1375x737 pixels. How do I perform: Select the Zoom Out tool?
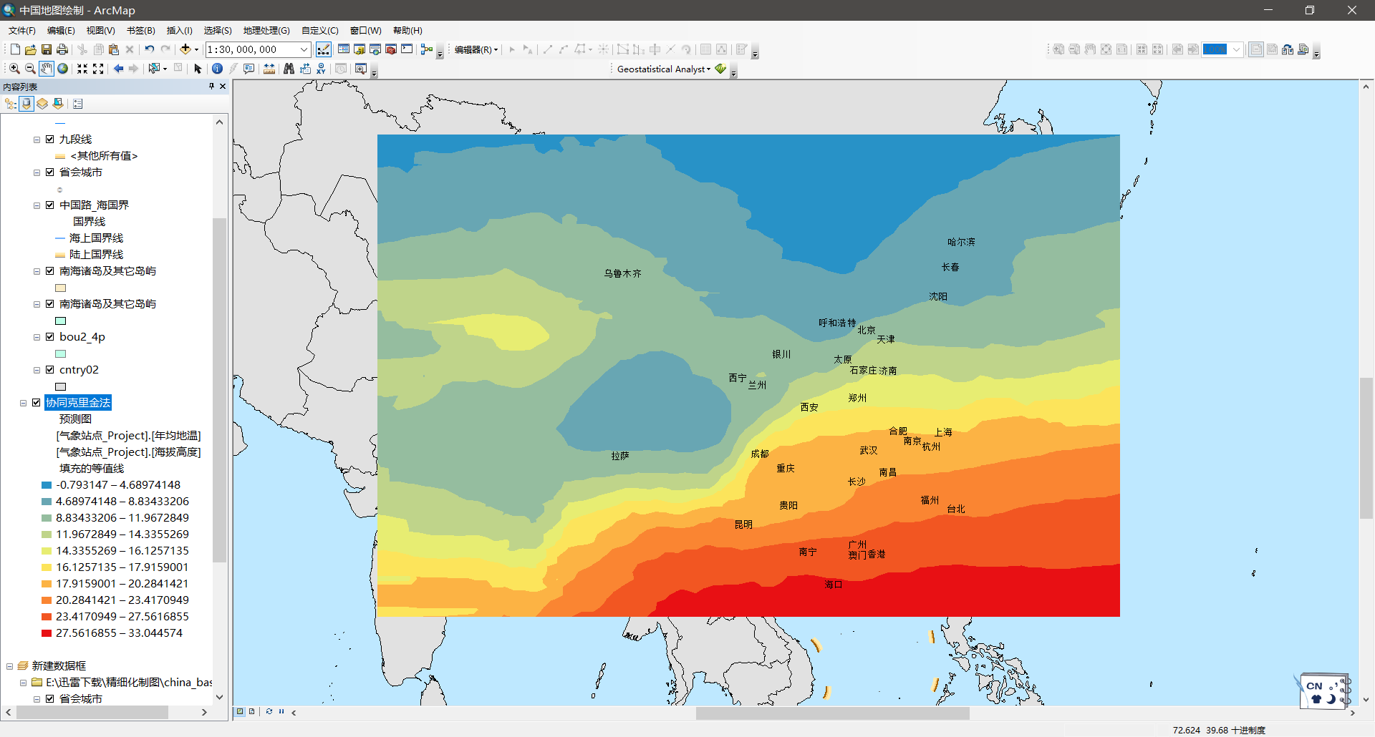click(30, 69)
